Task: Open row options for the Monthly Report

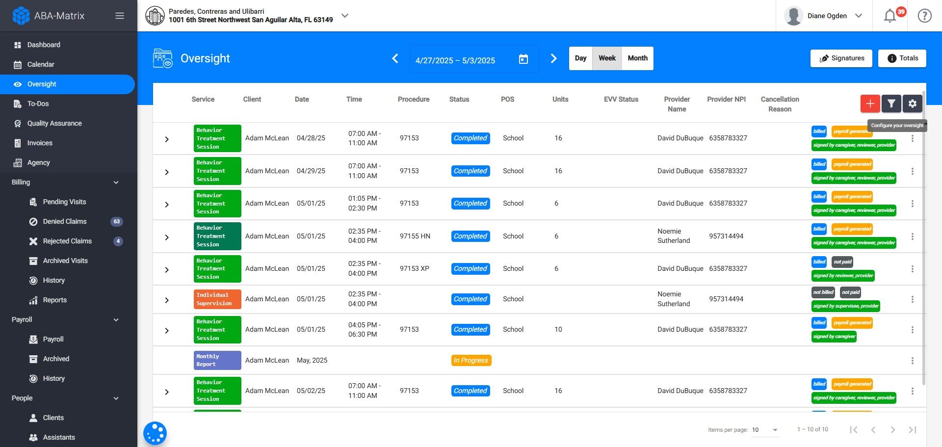Action: (912, 361)
